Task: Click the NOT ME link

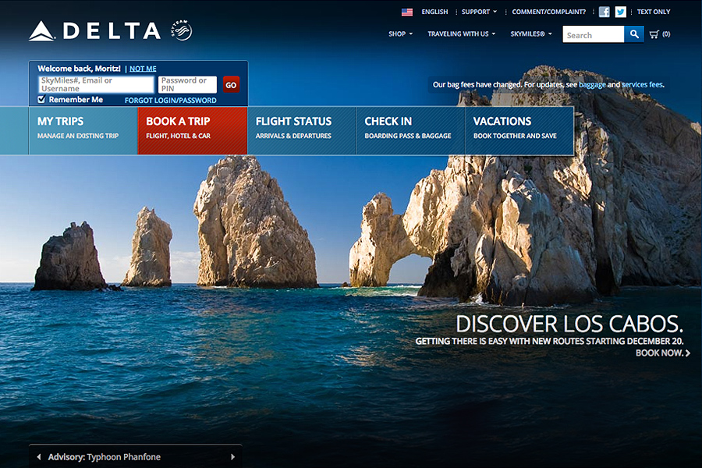Action: coord(143,69)
